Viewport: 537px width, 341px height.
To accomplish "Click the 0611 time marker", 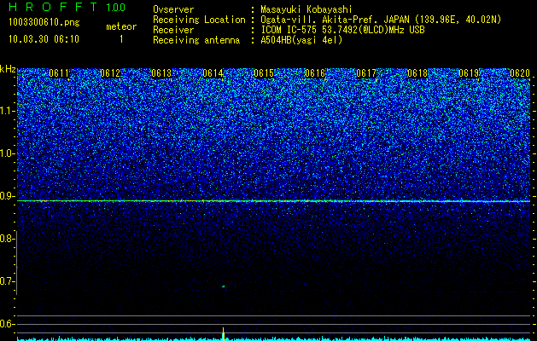I will (x=59, y=73).
